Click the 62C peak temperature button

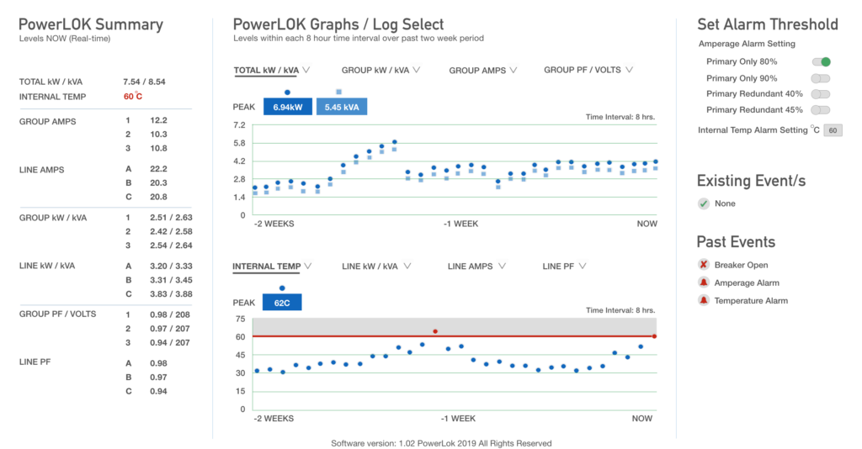tap(282, 303)
